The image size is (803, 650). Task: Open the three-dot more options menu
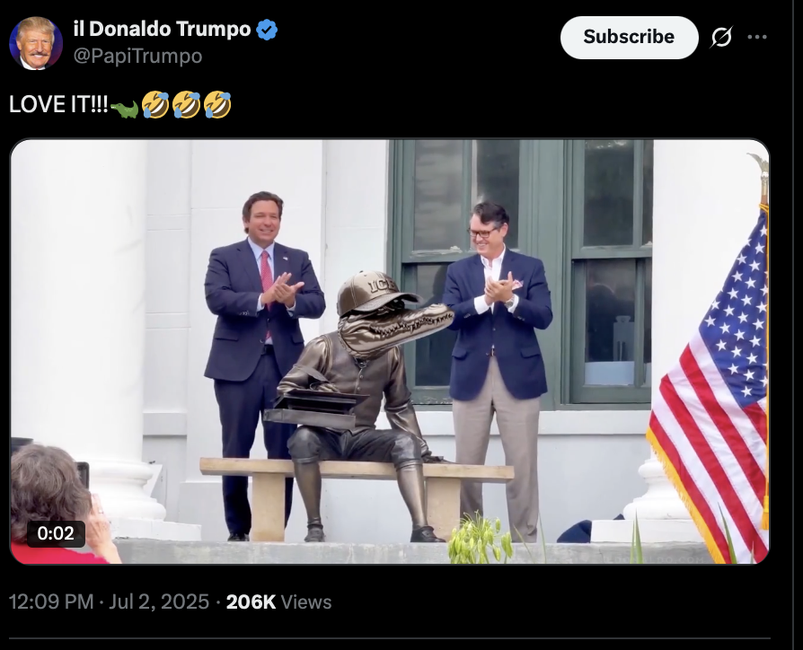point(757,37)
